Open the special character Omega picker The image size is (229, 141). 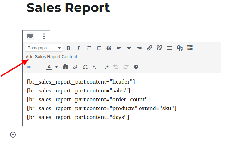click(85, 67)
